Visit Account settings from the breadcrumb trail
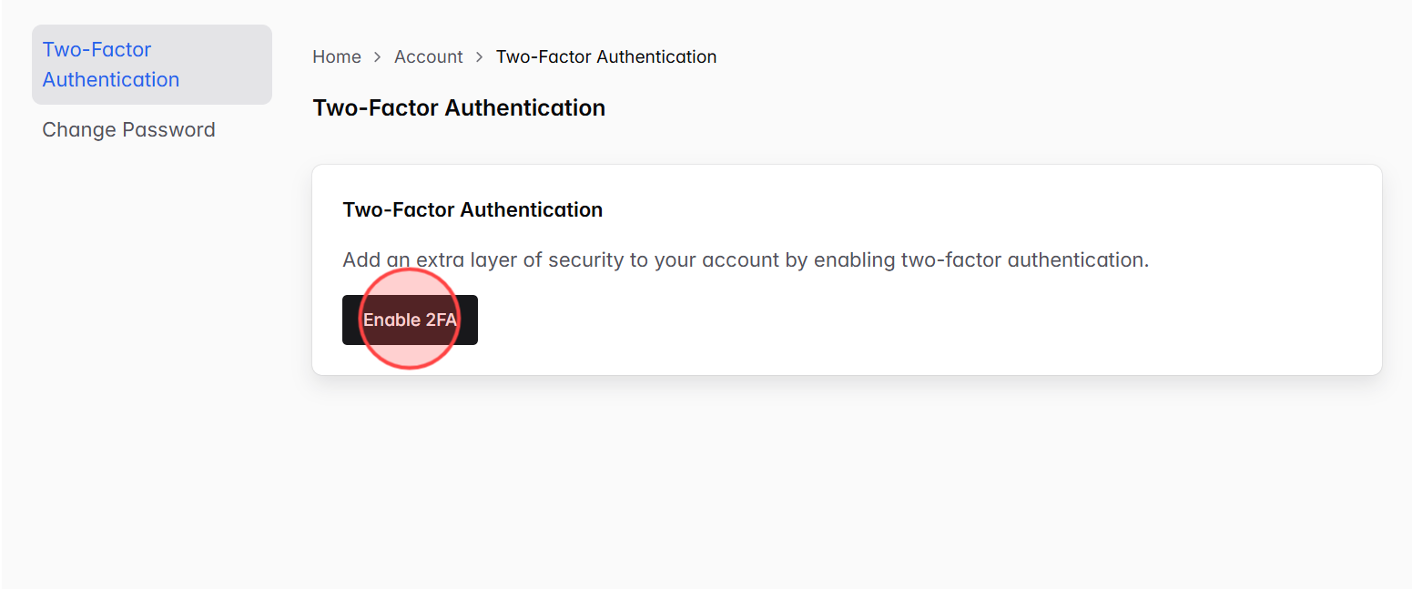 [428, 56]
